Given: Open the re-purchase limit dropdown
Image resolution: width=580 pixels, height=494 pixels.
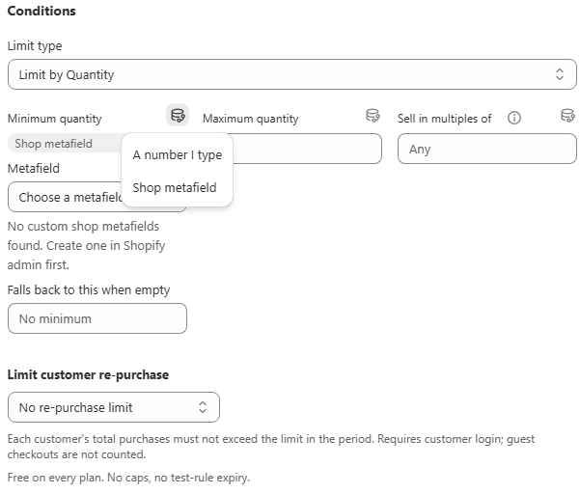Looking at the screenshot, I should [114, 407].
